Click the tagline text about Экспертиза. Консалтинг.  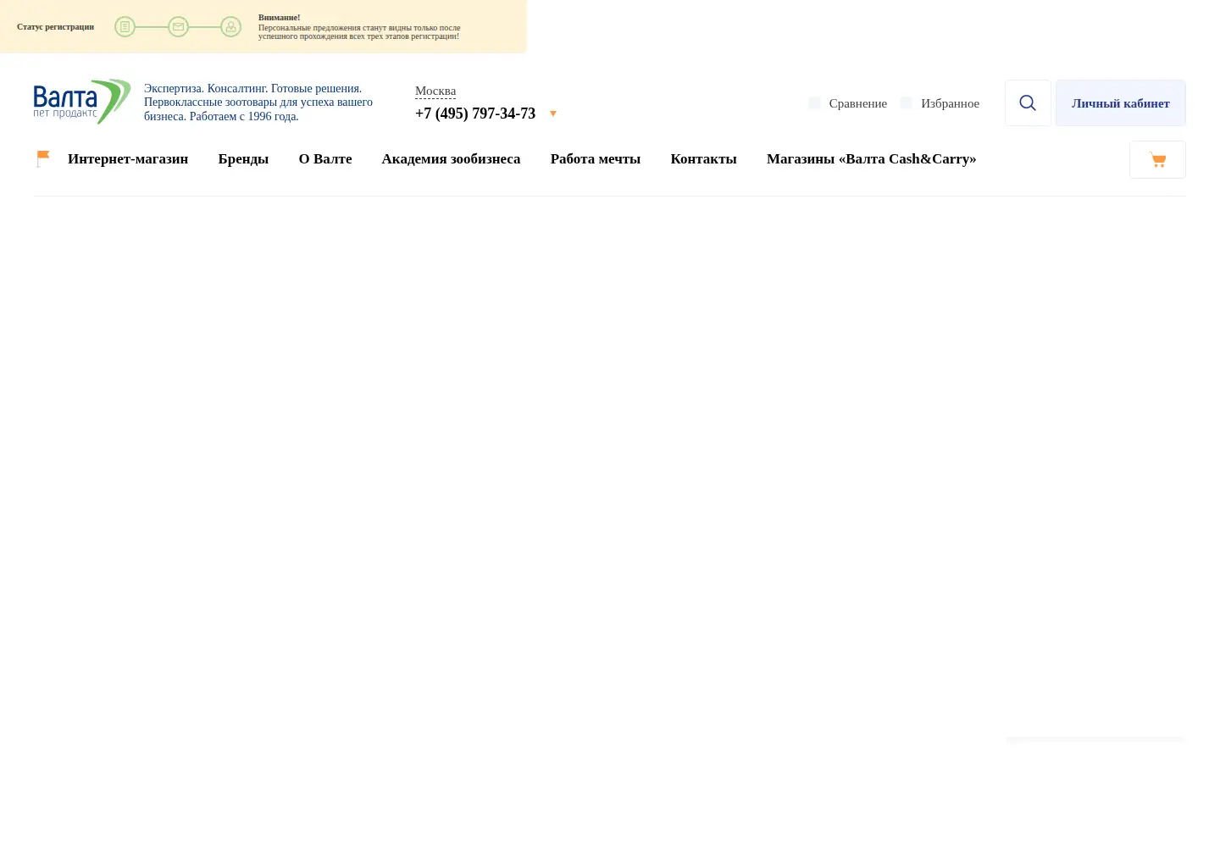tap(258, 102)
